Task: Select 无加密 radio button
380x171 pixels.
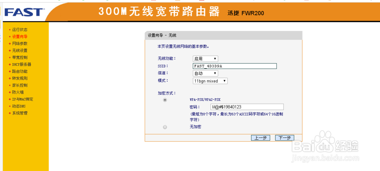Action: [x=165, y=127]
